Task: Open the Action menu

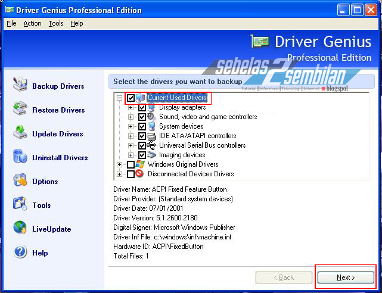Action: coord(32,23)
